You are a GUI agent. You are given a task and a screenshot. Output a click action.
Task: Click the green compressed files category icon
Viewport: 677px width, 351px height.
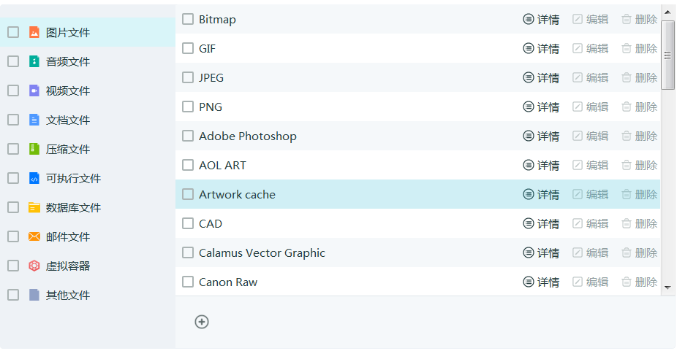(x=34, y=149)
